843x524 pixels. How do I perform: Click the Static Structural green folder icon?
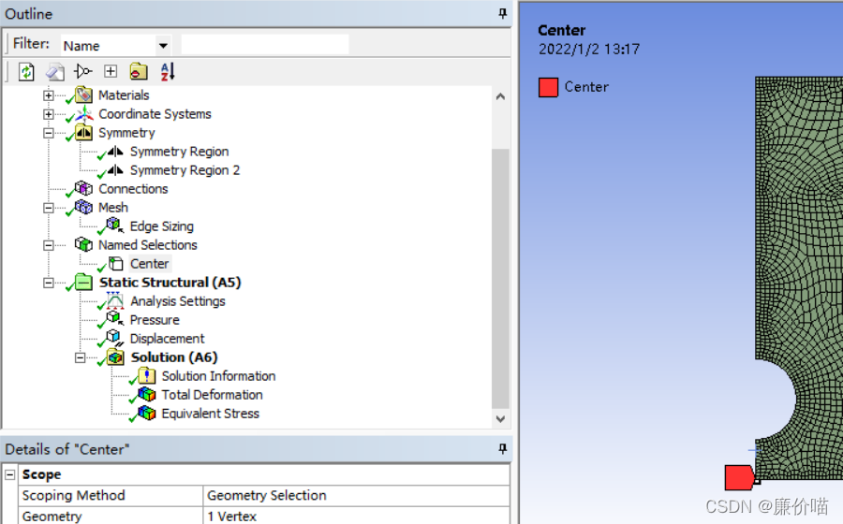pos(84,283)
